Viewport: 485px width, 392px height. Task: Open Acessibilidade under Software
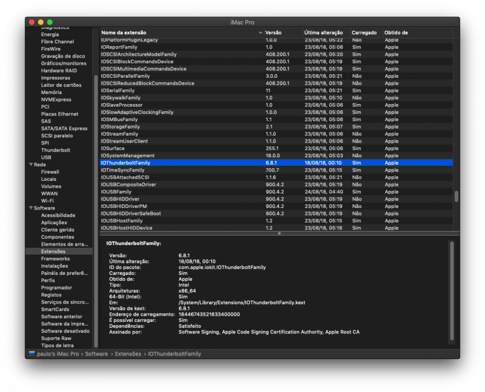58,215
